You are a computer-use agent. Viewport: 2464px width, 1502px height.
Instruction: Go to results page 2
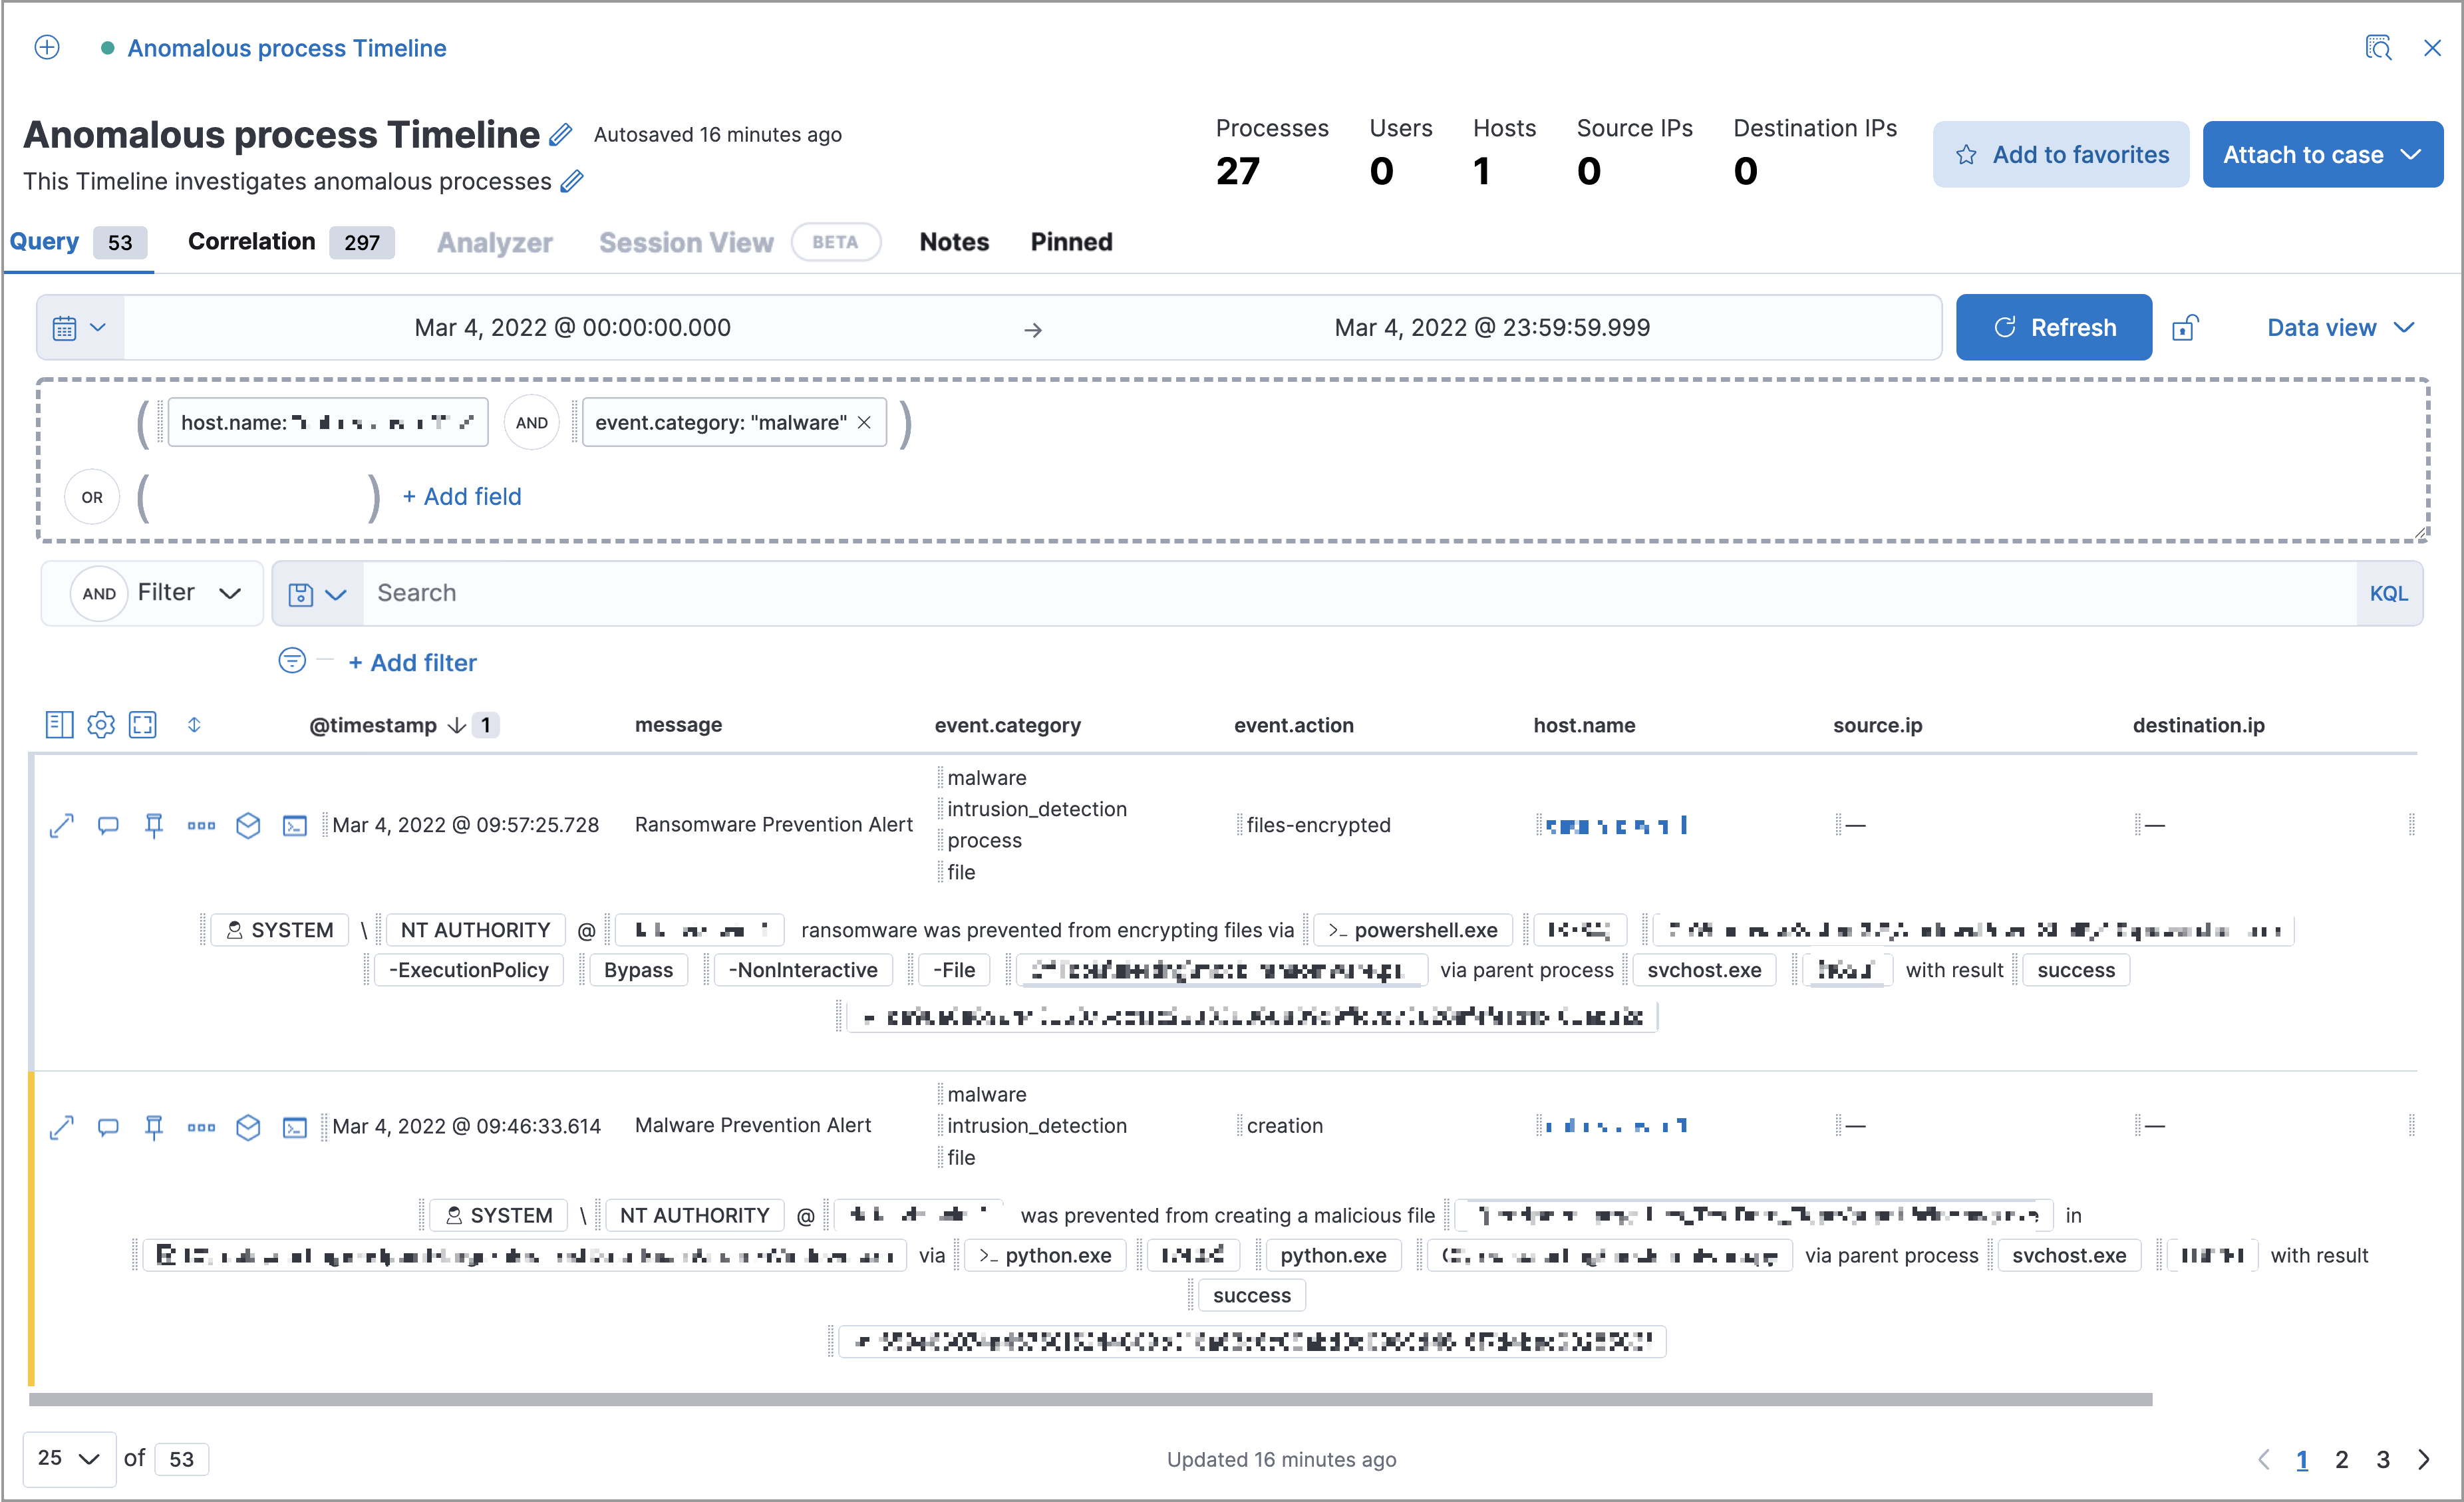2342,1459
